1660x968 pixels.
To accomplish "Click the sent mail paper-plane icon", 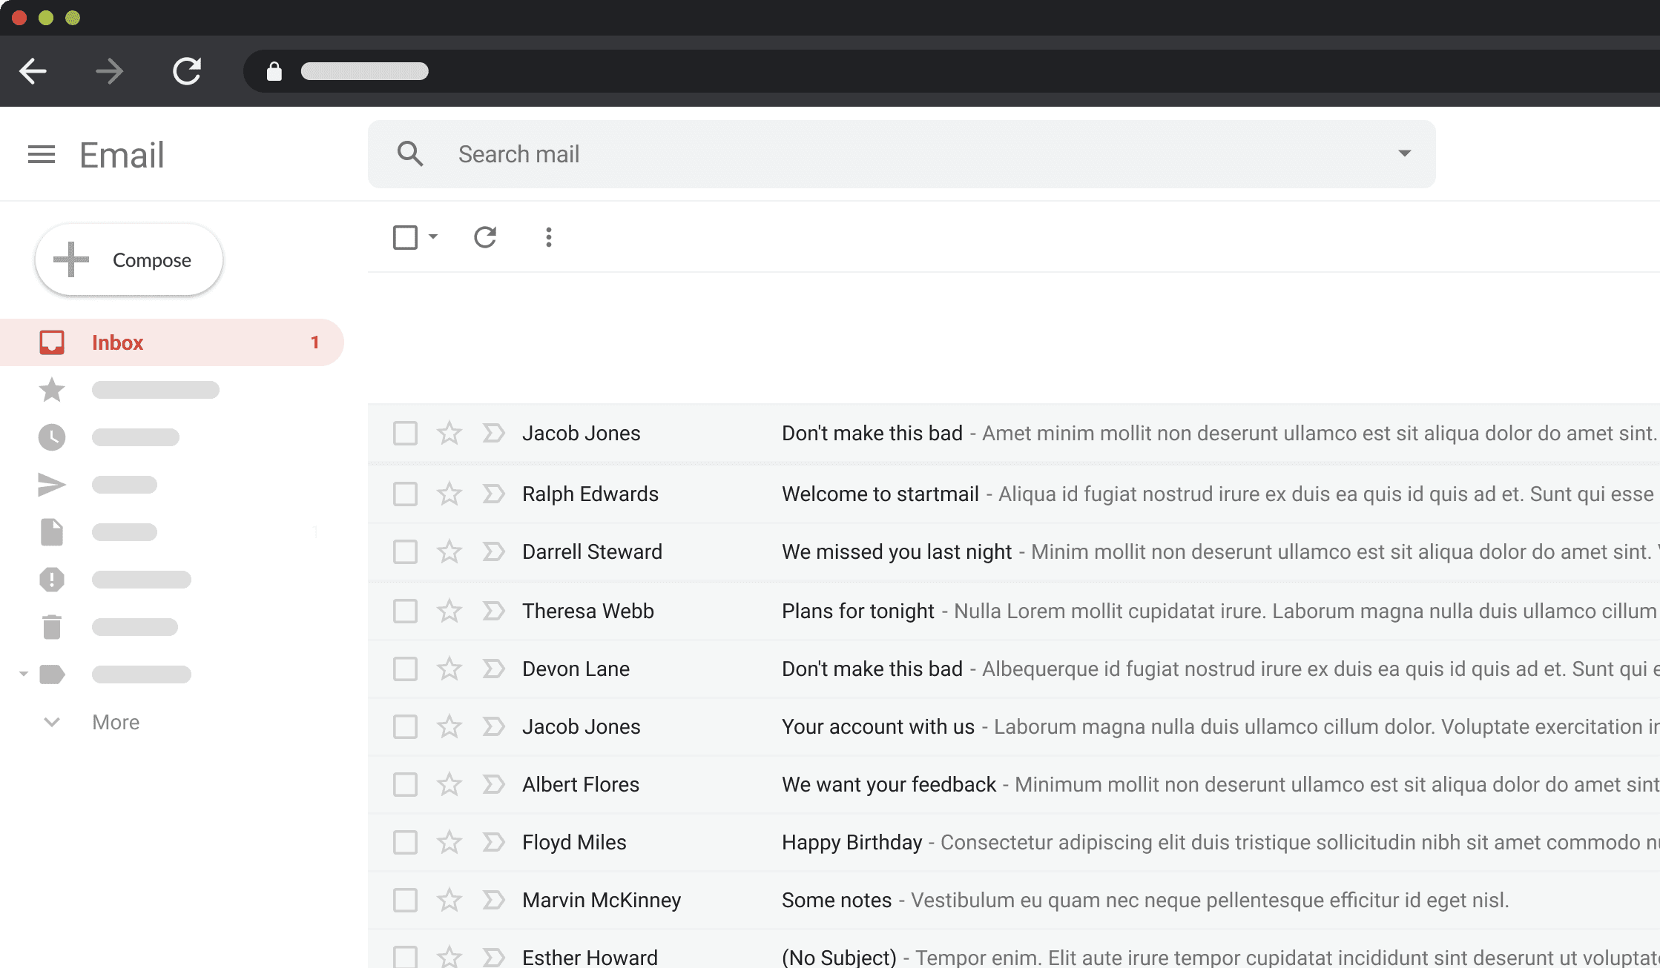I will pyautogui.click(x=52, y=485).
